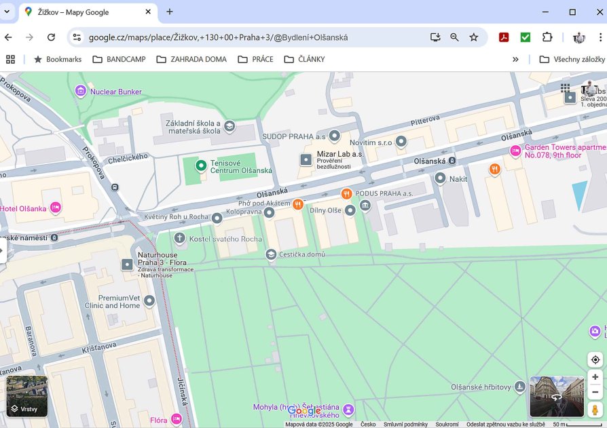The width and height of the screenshot is (607, 428).
Task: Select the Novitim s.r.o pin
Action: tap(401, 142)
